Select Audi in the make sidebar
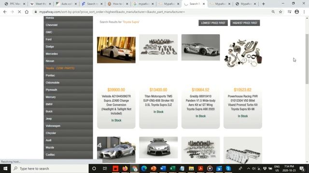Screen dimensions: 309x173 [68, 140]
